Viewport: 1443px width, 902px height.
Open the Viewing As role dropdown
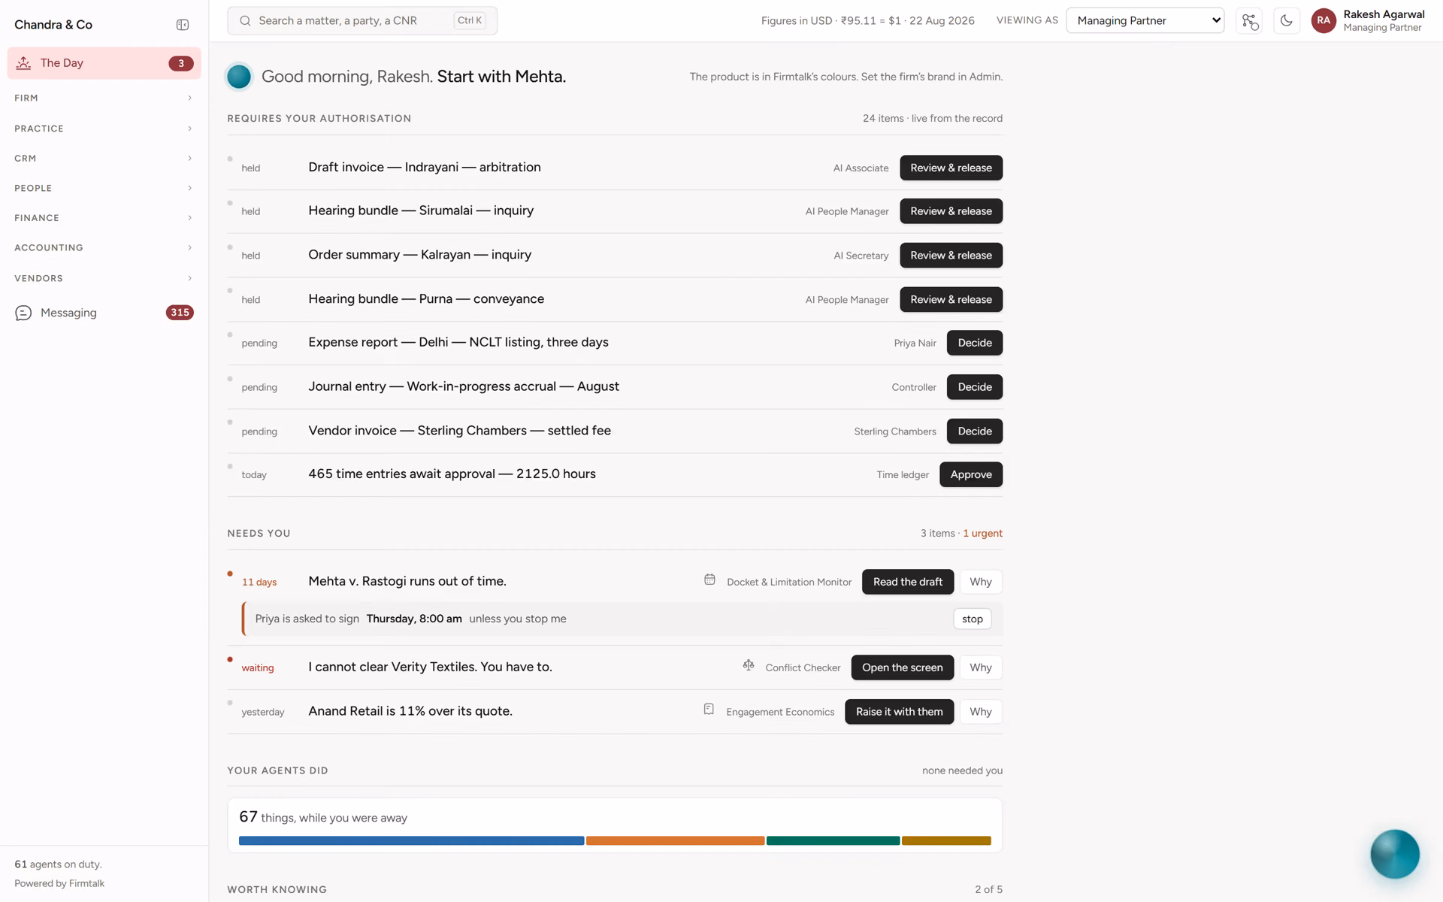(x=1145, y=21)
